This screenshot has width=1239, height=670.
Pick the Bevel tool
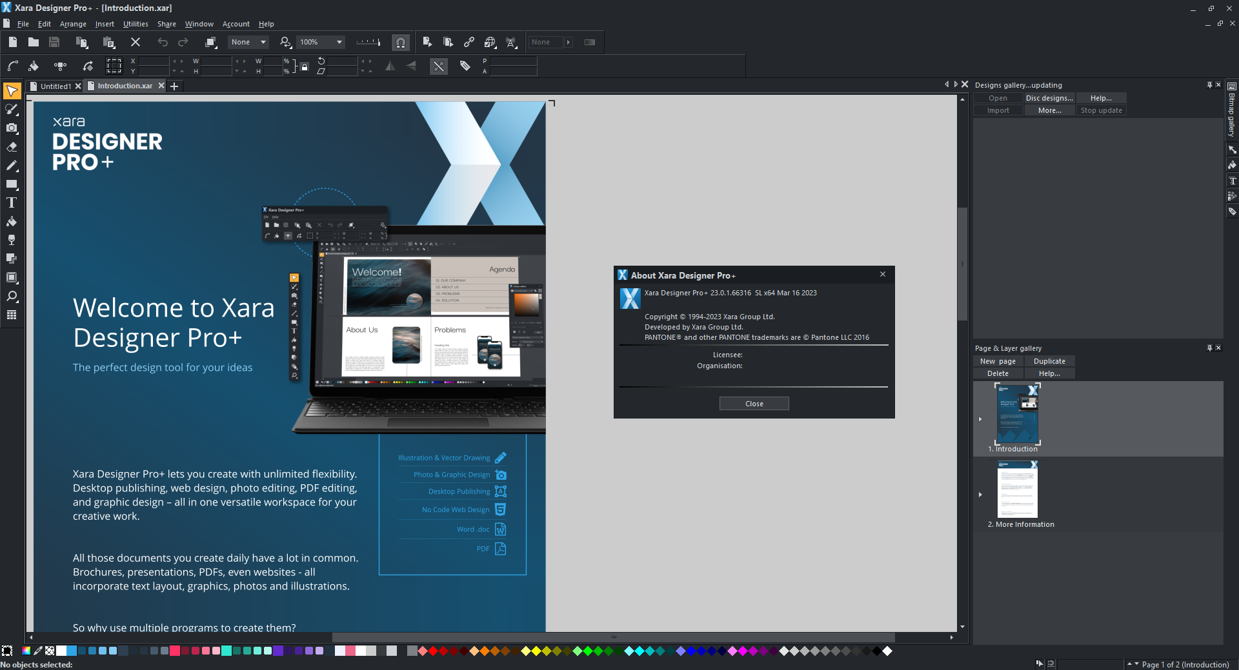click(12, 278)
